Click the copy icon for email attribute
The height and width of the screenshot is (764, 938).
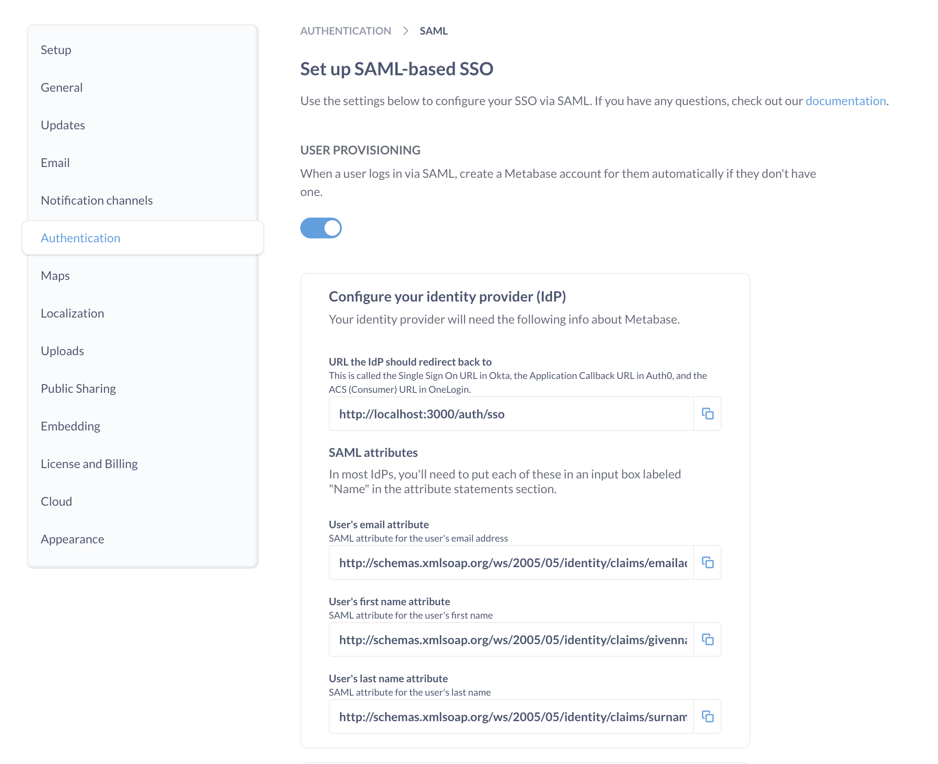707,562
